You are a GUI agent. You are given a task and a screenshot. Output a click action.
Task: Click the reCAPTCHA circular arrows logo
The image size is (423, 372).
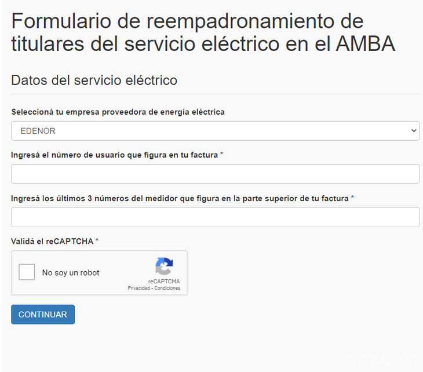pyautogui.click(x=164, y=267)
